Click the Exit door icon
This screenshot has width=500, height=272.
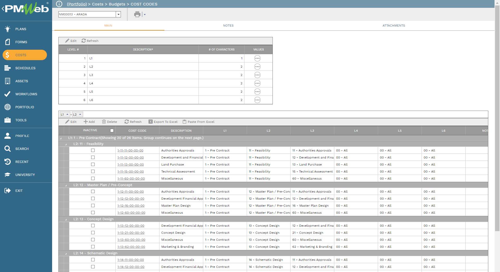(8, 191)
